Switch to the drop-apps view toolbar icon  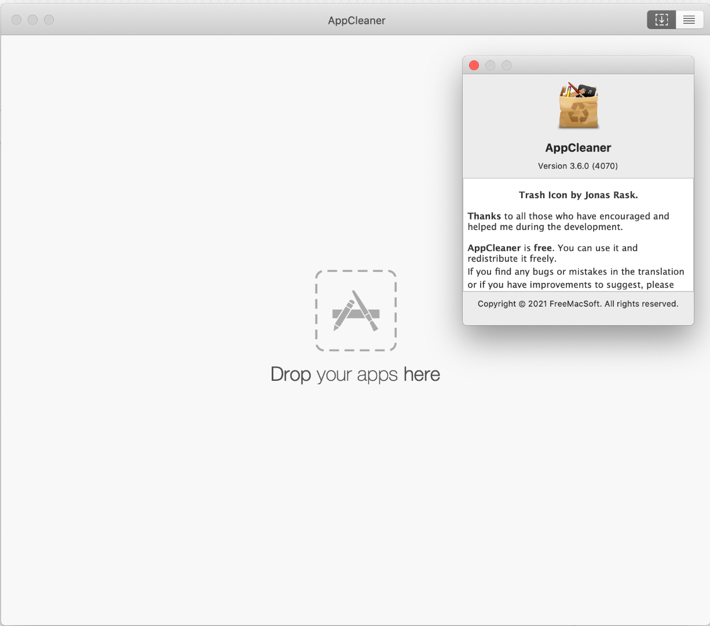point(661,20)
